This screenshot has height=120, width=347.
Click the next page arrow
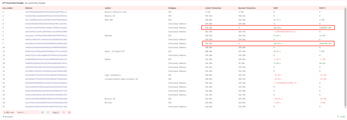pyautogui.click(x=64, y=112)
